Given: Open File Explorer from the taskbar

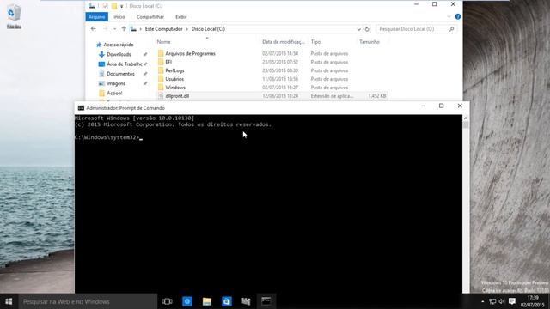Looking at the screenshot, I should click(x=207, y=301).
